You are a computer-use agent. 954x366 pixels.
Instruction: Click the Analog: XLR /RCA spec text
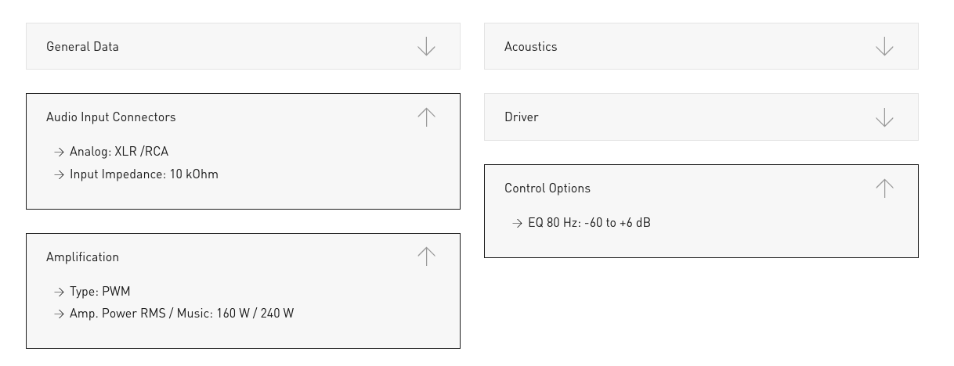point(118,152)
